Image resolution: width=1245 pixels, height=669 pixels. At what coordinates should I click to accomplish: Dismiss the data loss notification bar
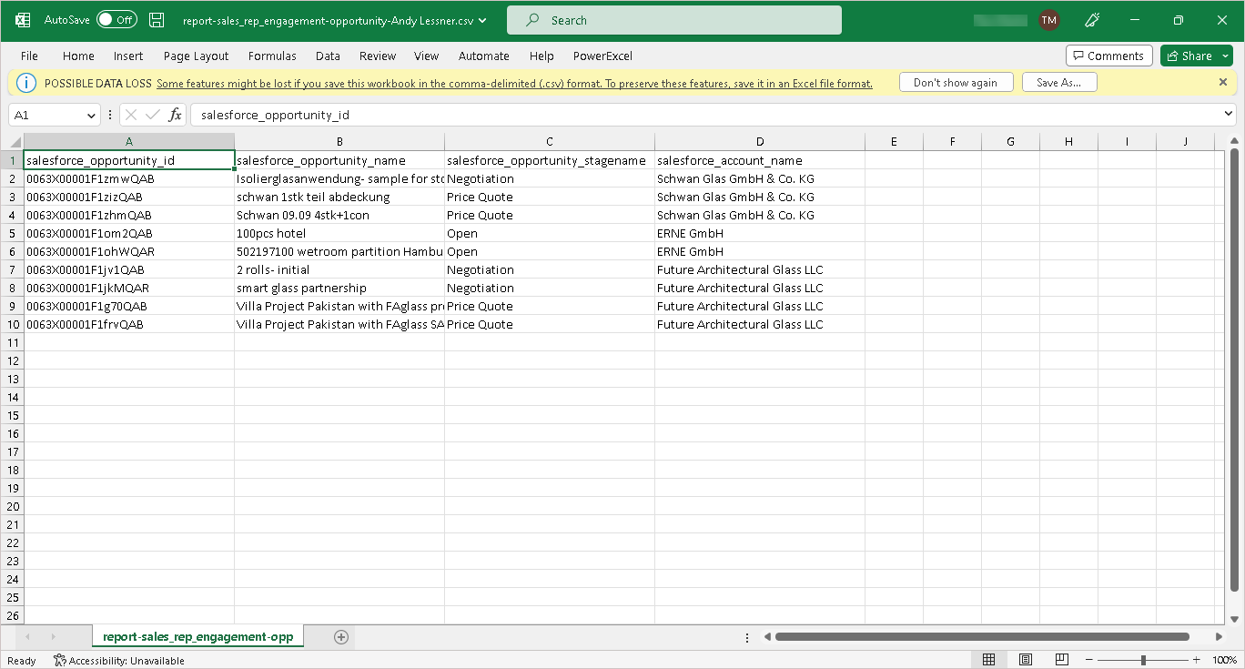[x=1223, y=82]
